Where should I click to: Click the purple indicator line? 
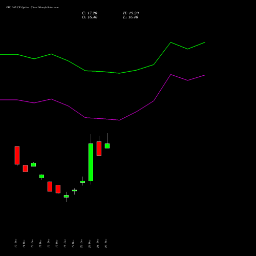pos(102,118)
